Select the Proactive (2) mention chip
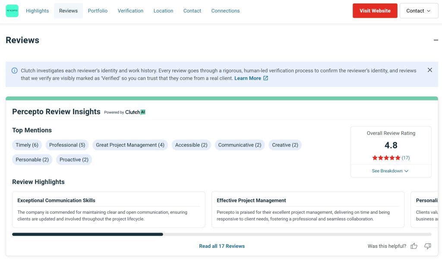 pyautogui.click(x=74, y=159)
